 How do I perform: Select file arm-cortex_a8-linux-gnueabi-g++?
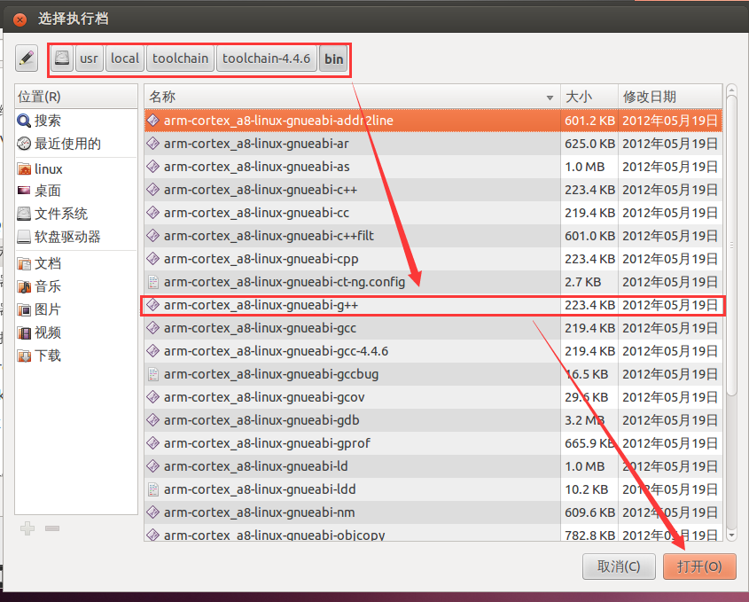[x=433, y=305]
